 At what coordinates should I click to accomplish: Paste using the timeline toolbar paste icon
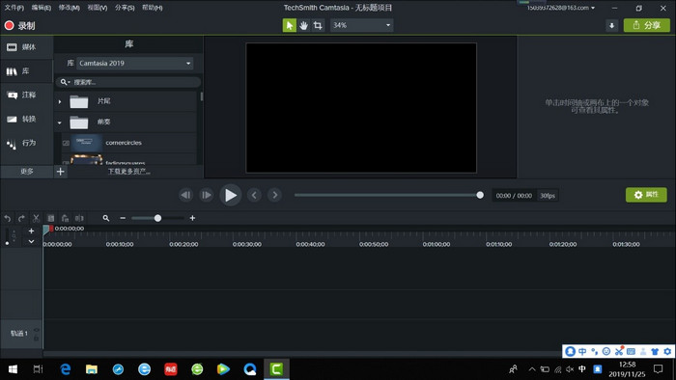[x=65, y=218]
